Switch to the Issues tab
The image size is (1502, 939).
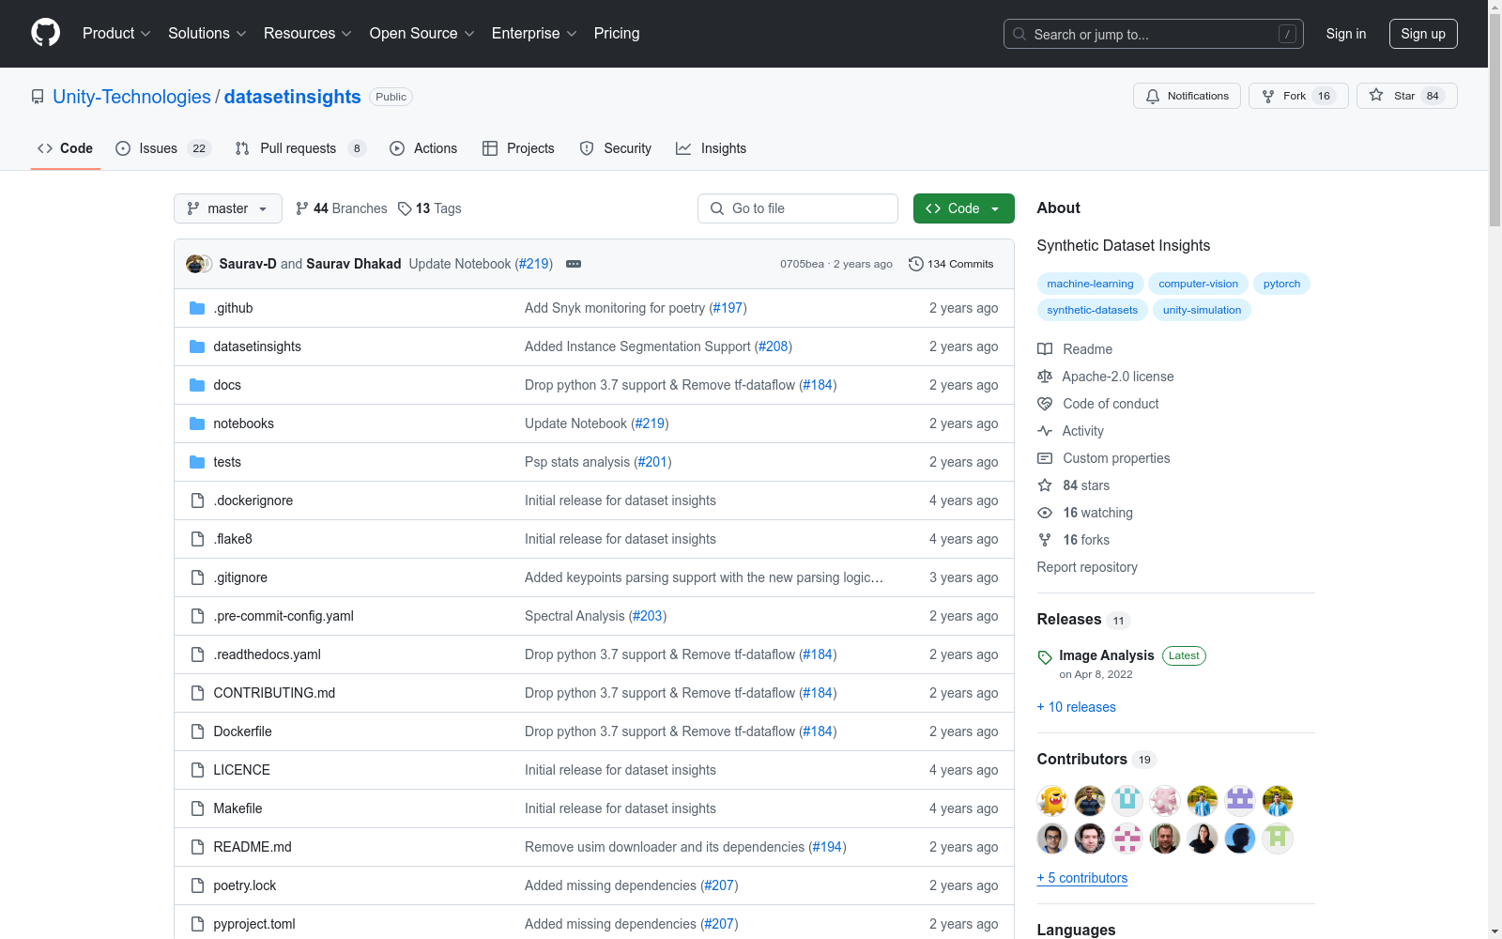pos(163,148)
